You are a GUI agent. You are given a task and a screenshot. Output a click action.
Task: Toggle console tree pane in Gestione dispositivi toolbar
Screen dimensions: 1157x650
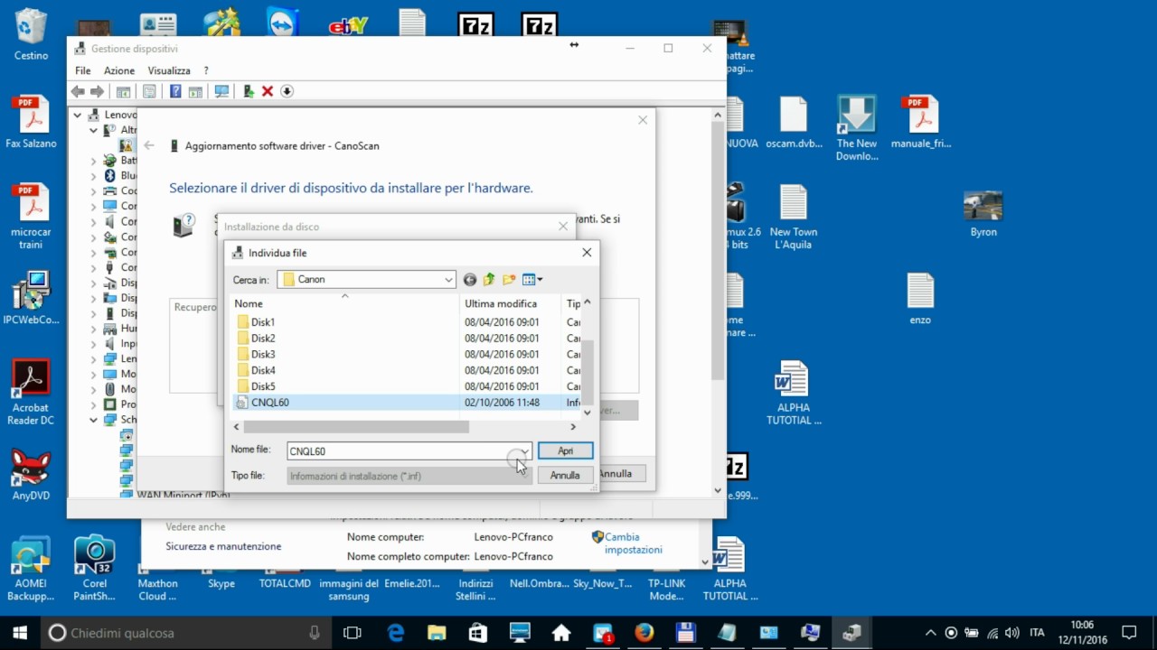(x=123, y=91)
